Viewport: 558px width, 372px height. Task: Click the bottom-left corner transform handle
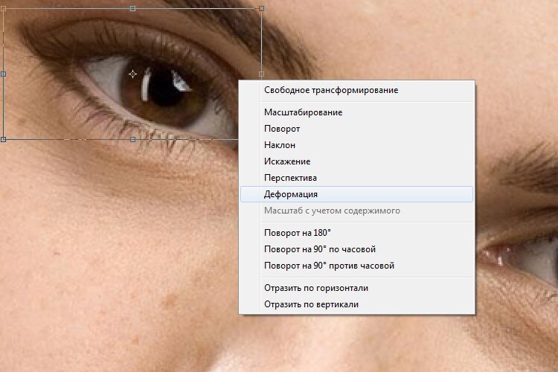pos(3,140)
